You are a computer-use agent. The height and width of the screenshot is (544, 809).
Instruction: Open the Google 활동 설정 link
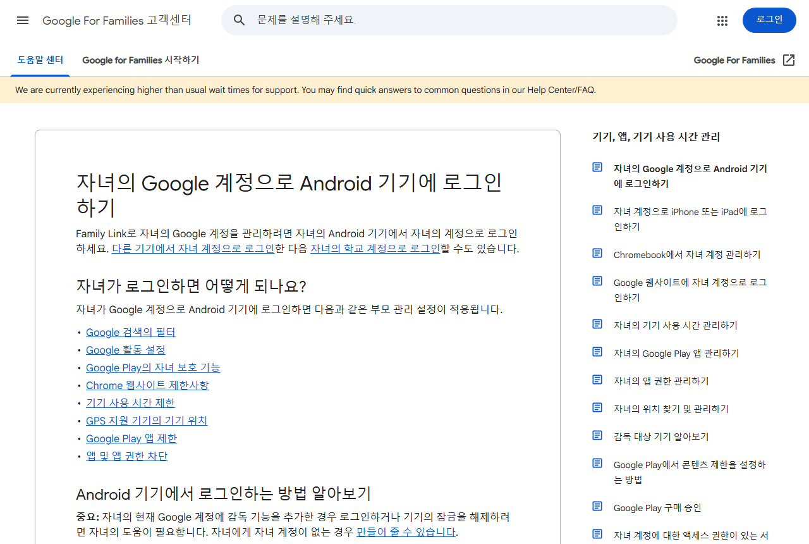pos(126,350)
